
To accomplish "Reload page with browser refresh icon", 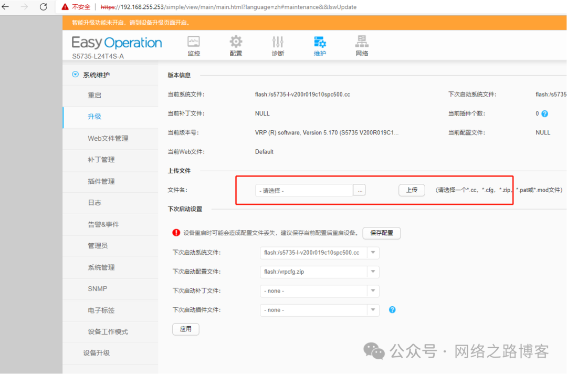I will 44,7.
